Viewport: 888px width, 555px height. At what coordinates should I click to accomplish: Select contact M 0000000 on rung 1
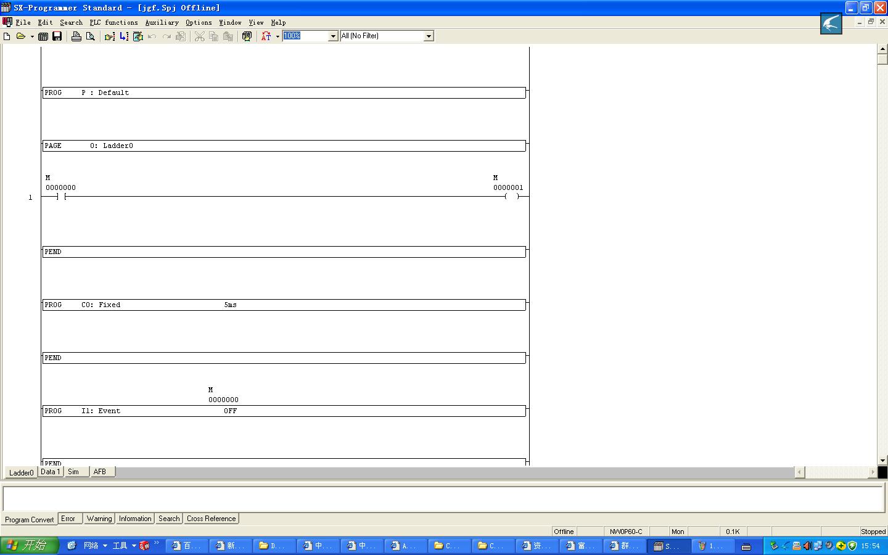pos(61,196)
